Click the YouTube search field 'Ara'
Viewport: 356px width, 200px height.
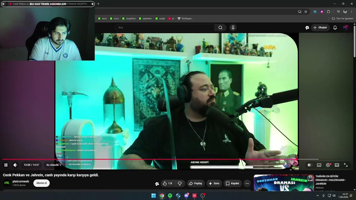[x=165, y=27]
